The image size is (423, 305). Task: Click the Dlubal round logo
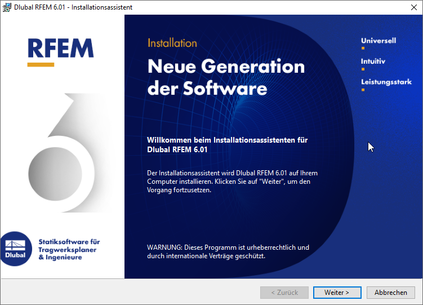coord(15,249)
